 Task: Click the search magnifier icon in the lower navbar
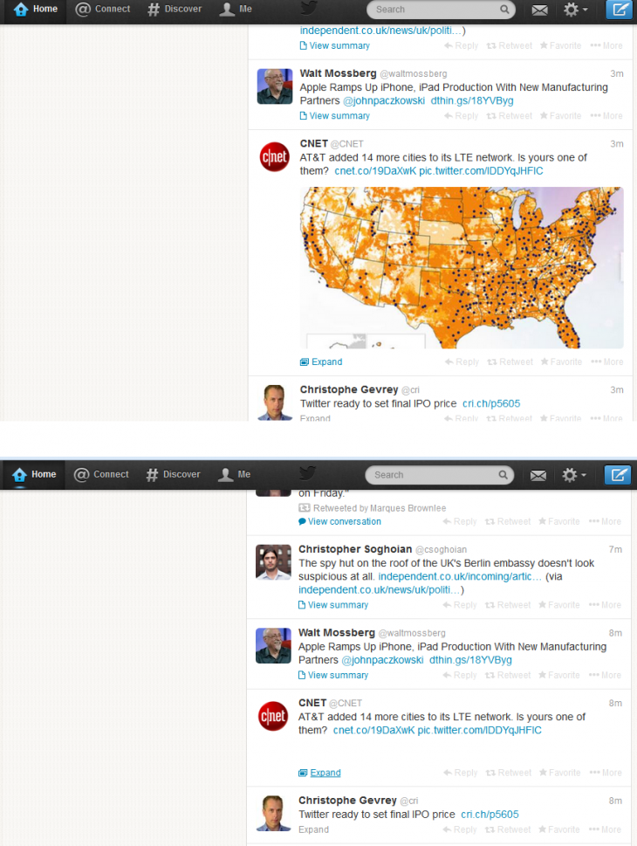(x=503, y=475)
